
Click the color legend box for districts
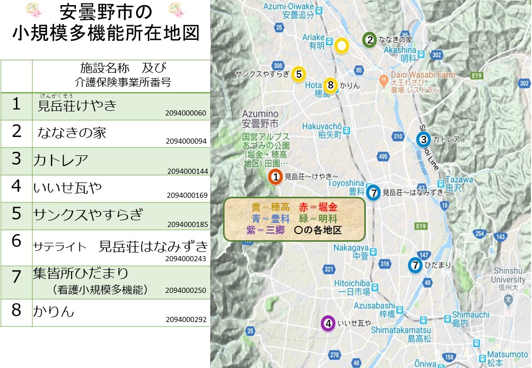pyautogui.click(x=294, y=219)
